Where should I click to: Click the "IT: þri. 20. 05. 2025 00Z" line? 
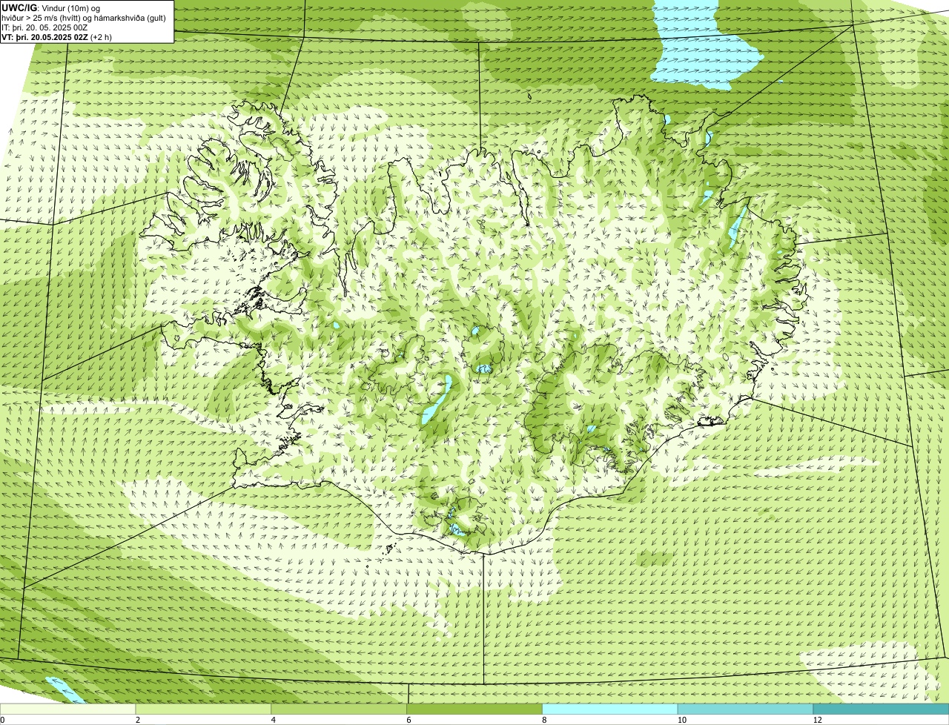45,27
